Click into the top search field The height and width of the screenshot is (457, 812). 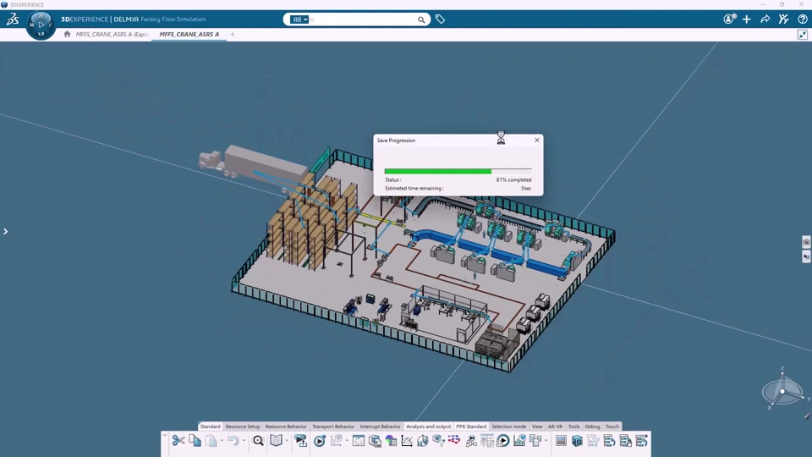[x=364, y=19]
